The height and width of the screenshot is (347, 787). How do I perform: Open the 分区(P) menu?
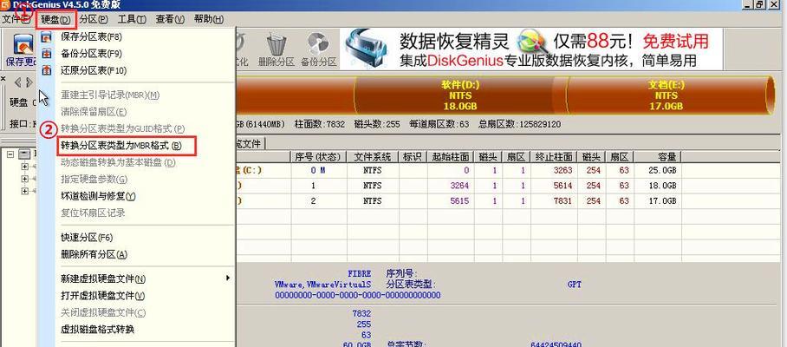click(x=94, y=20)
